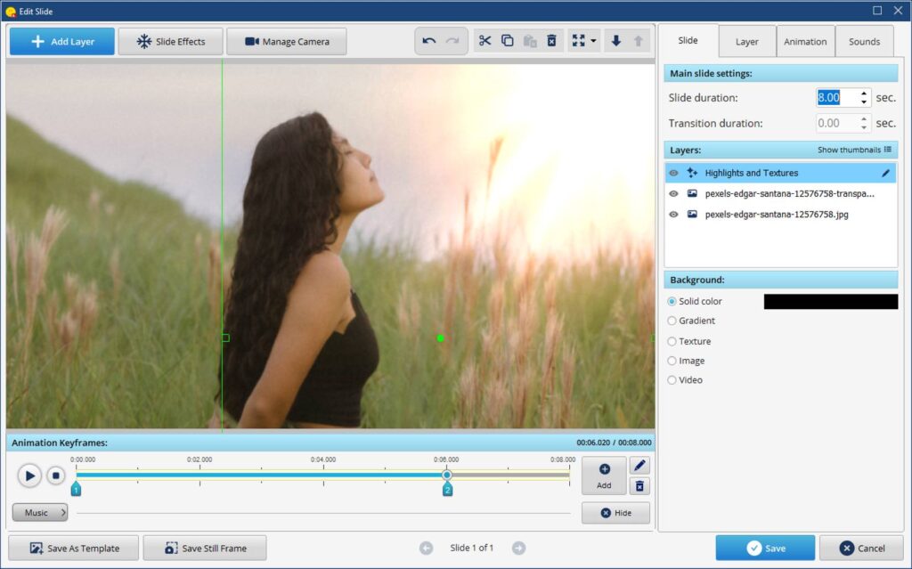Select Gradient background option
Screen dimensions: 912x569
pos(672,321)
